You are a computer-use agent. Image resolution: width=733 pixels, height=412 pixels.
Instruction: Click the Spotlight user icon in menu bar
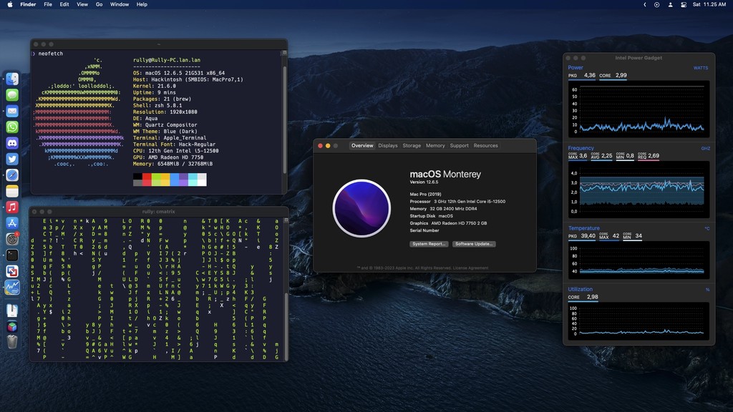(670, 4)
